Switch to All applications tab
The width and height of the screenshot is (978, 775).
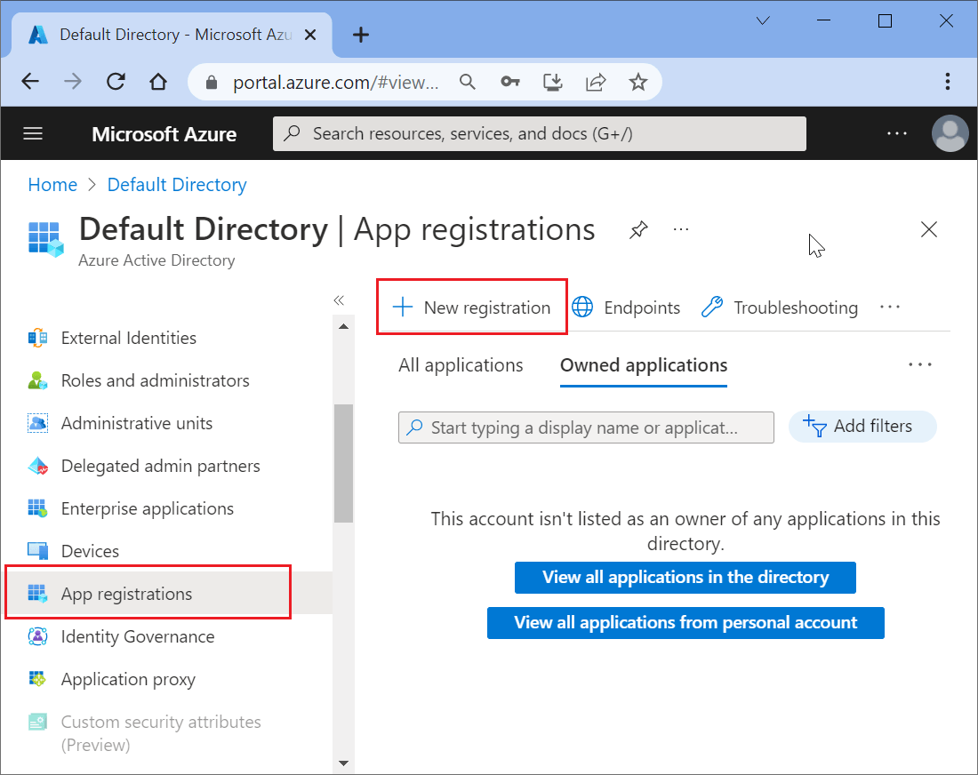[x=461, y=365]
